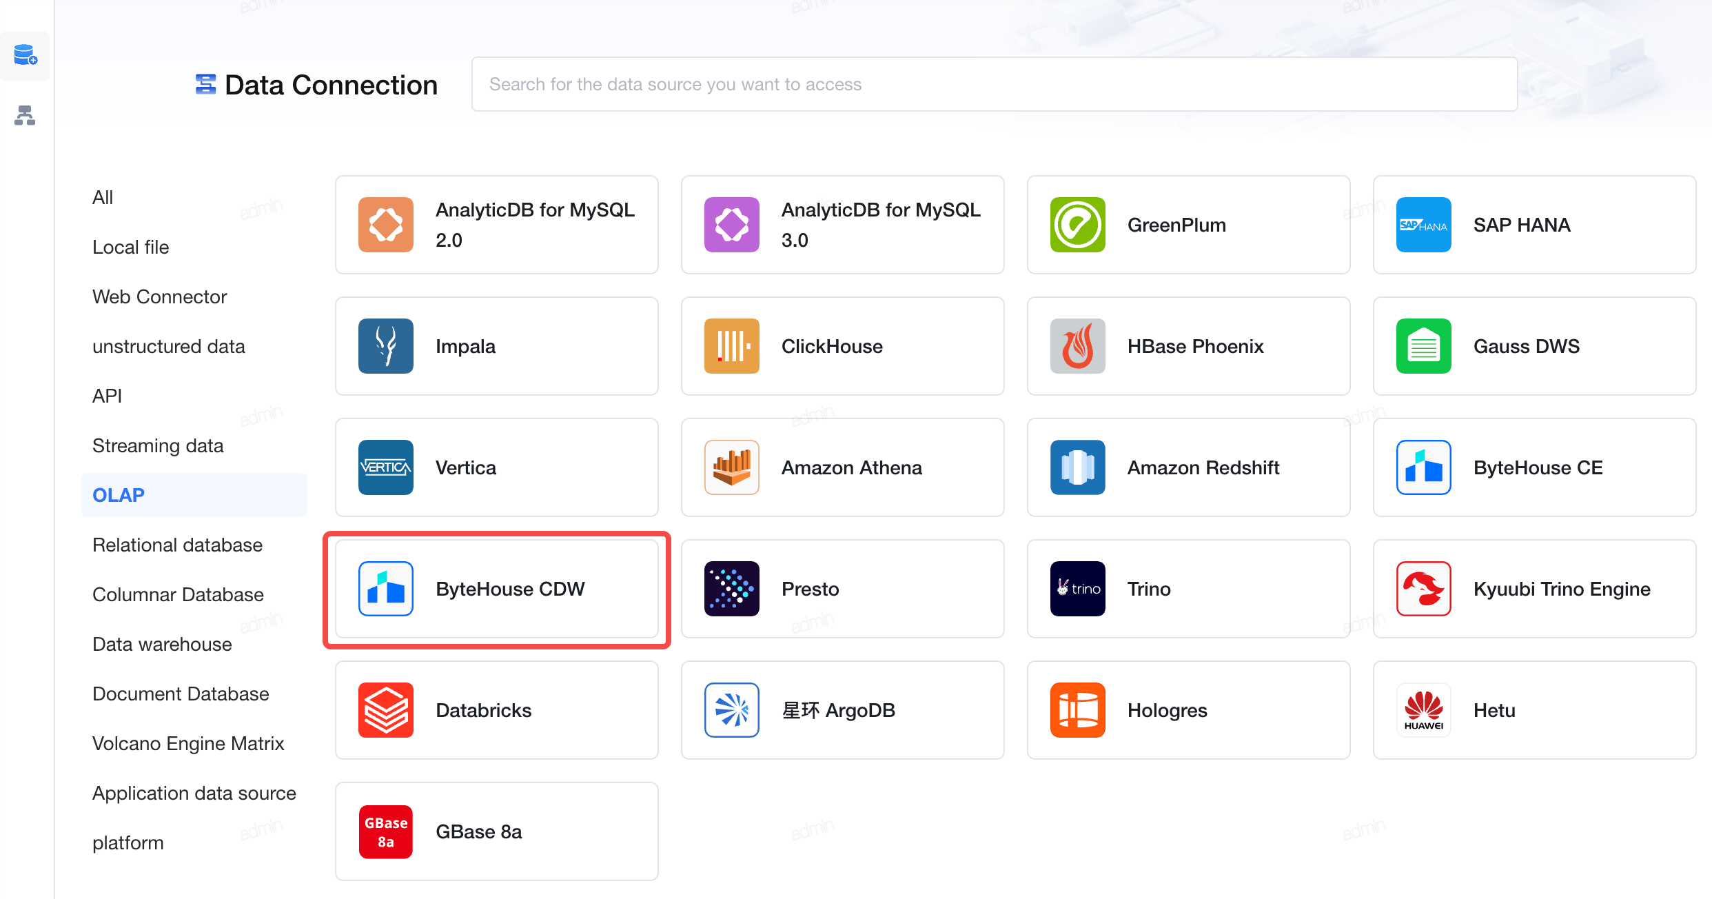The image size is (1712, 899).
Task: Click the GreenPlum green logo icon
Action: (x=1077, y=225)
